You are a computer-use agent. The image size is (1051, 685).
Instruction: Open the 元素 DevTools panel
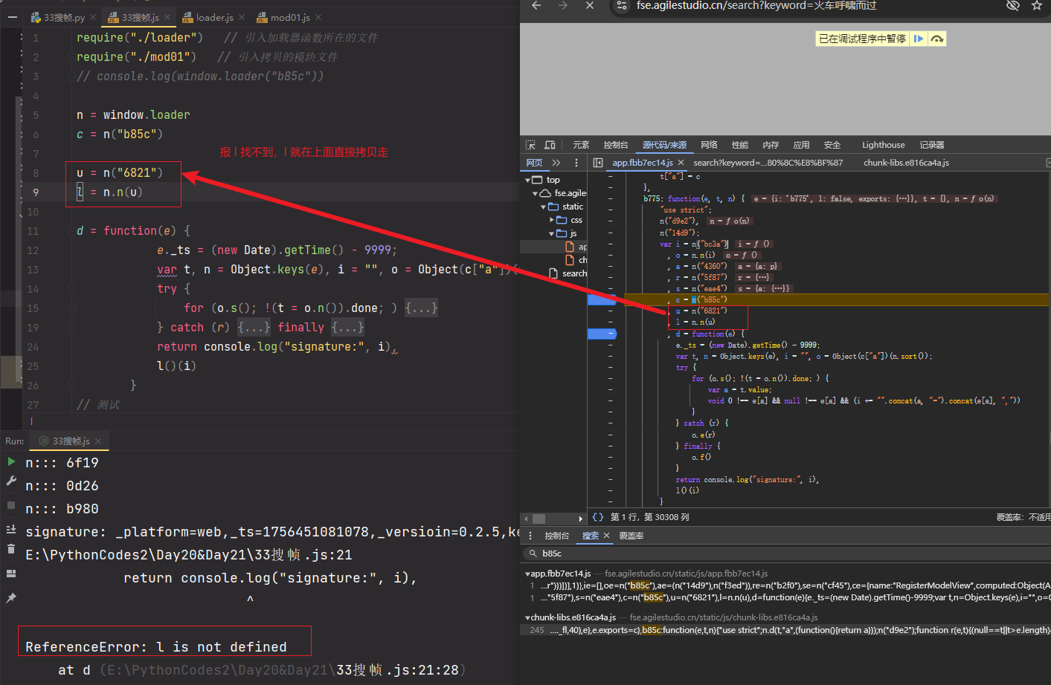581,145
